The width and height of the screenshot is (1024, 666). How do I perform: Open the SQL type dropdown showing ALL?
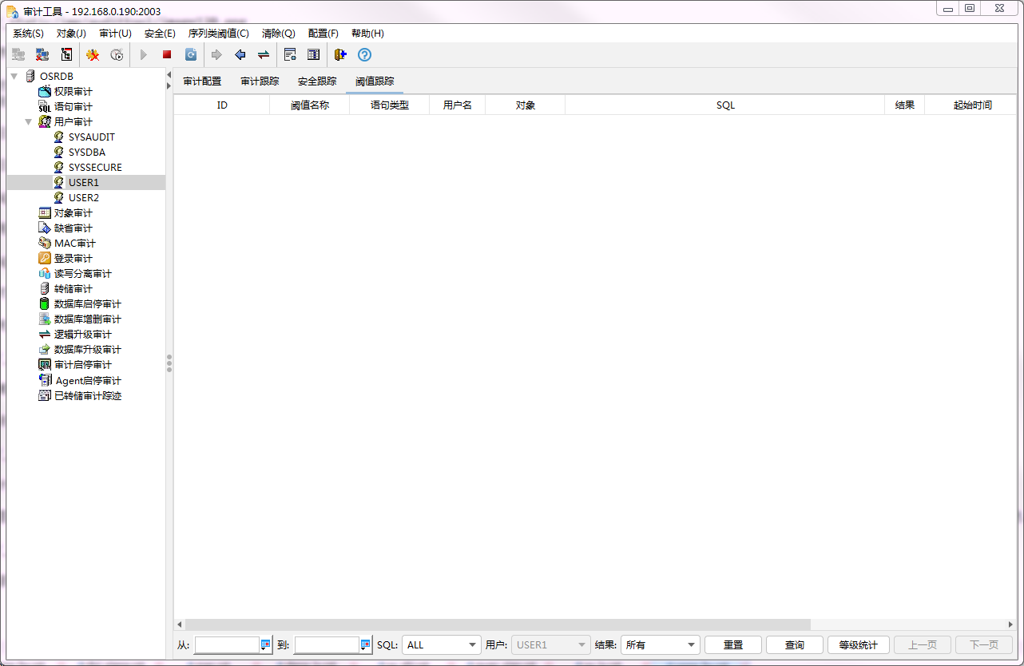(x=441, y=645)
